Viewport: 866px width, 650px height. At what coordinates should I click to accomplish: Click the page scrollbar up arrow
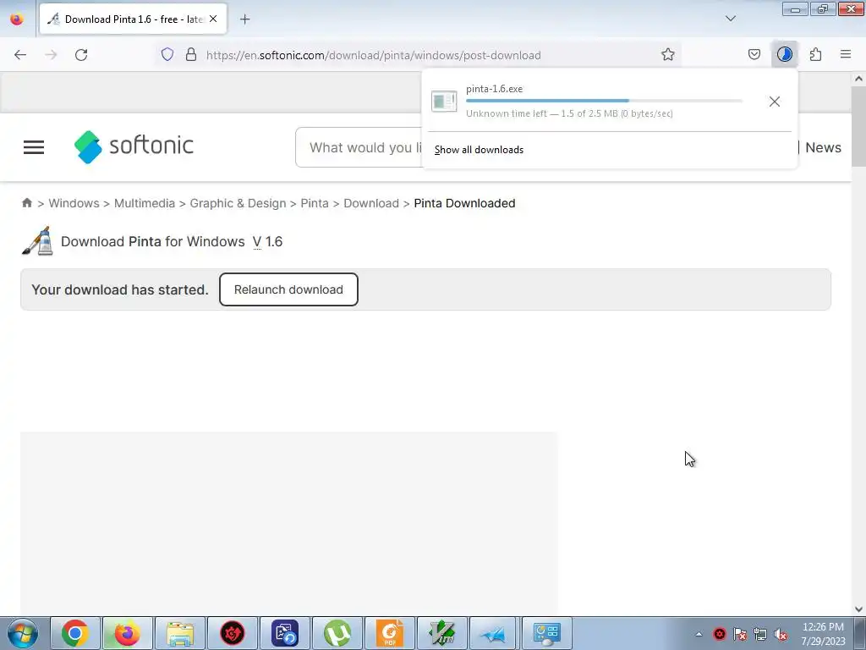[x=858, y=79]
